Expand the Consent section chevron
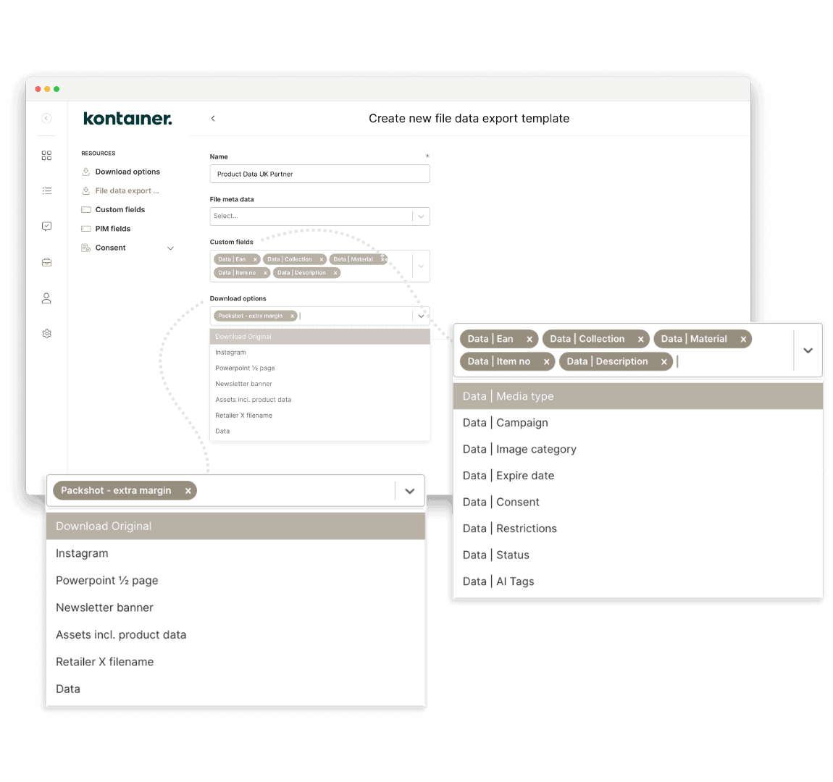The width and height of the screenshot is (833, 782). point(171,247)
